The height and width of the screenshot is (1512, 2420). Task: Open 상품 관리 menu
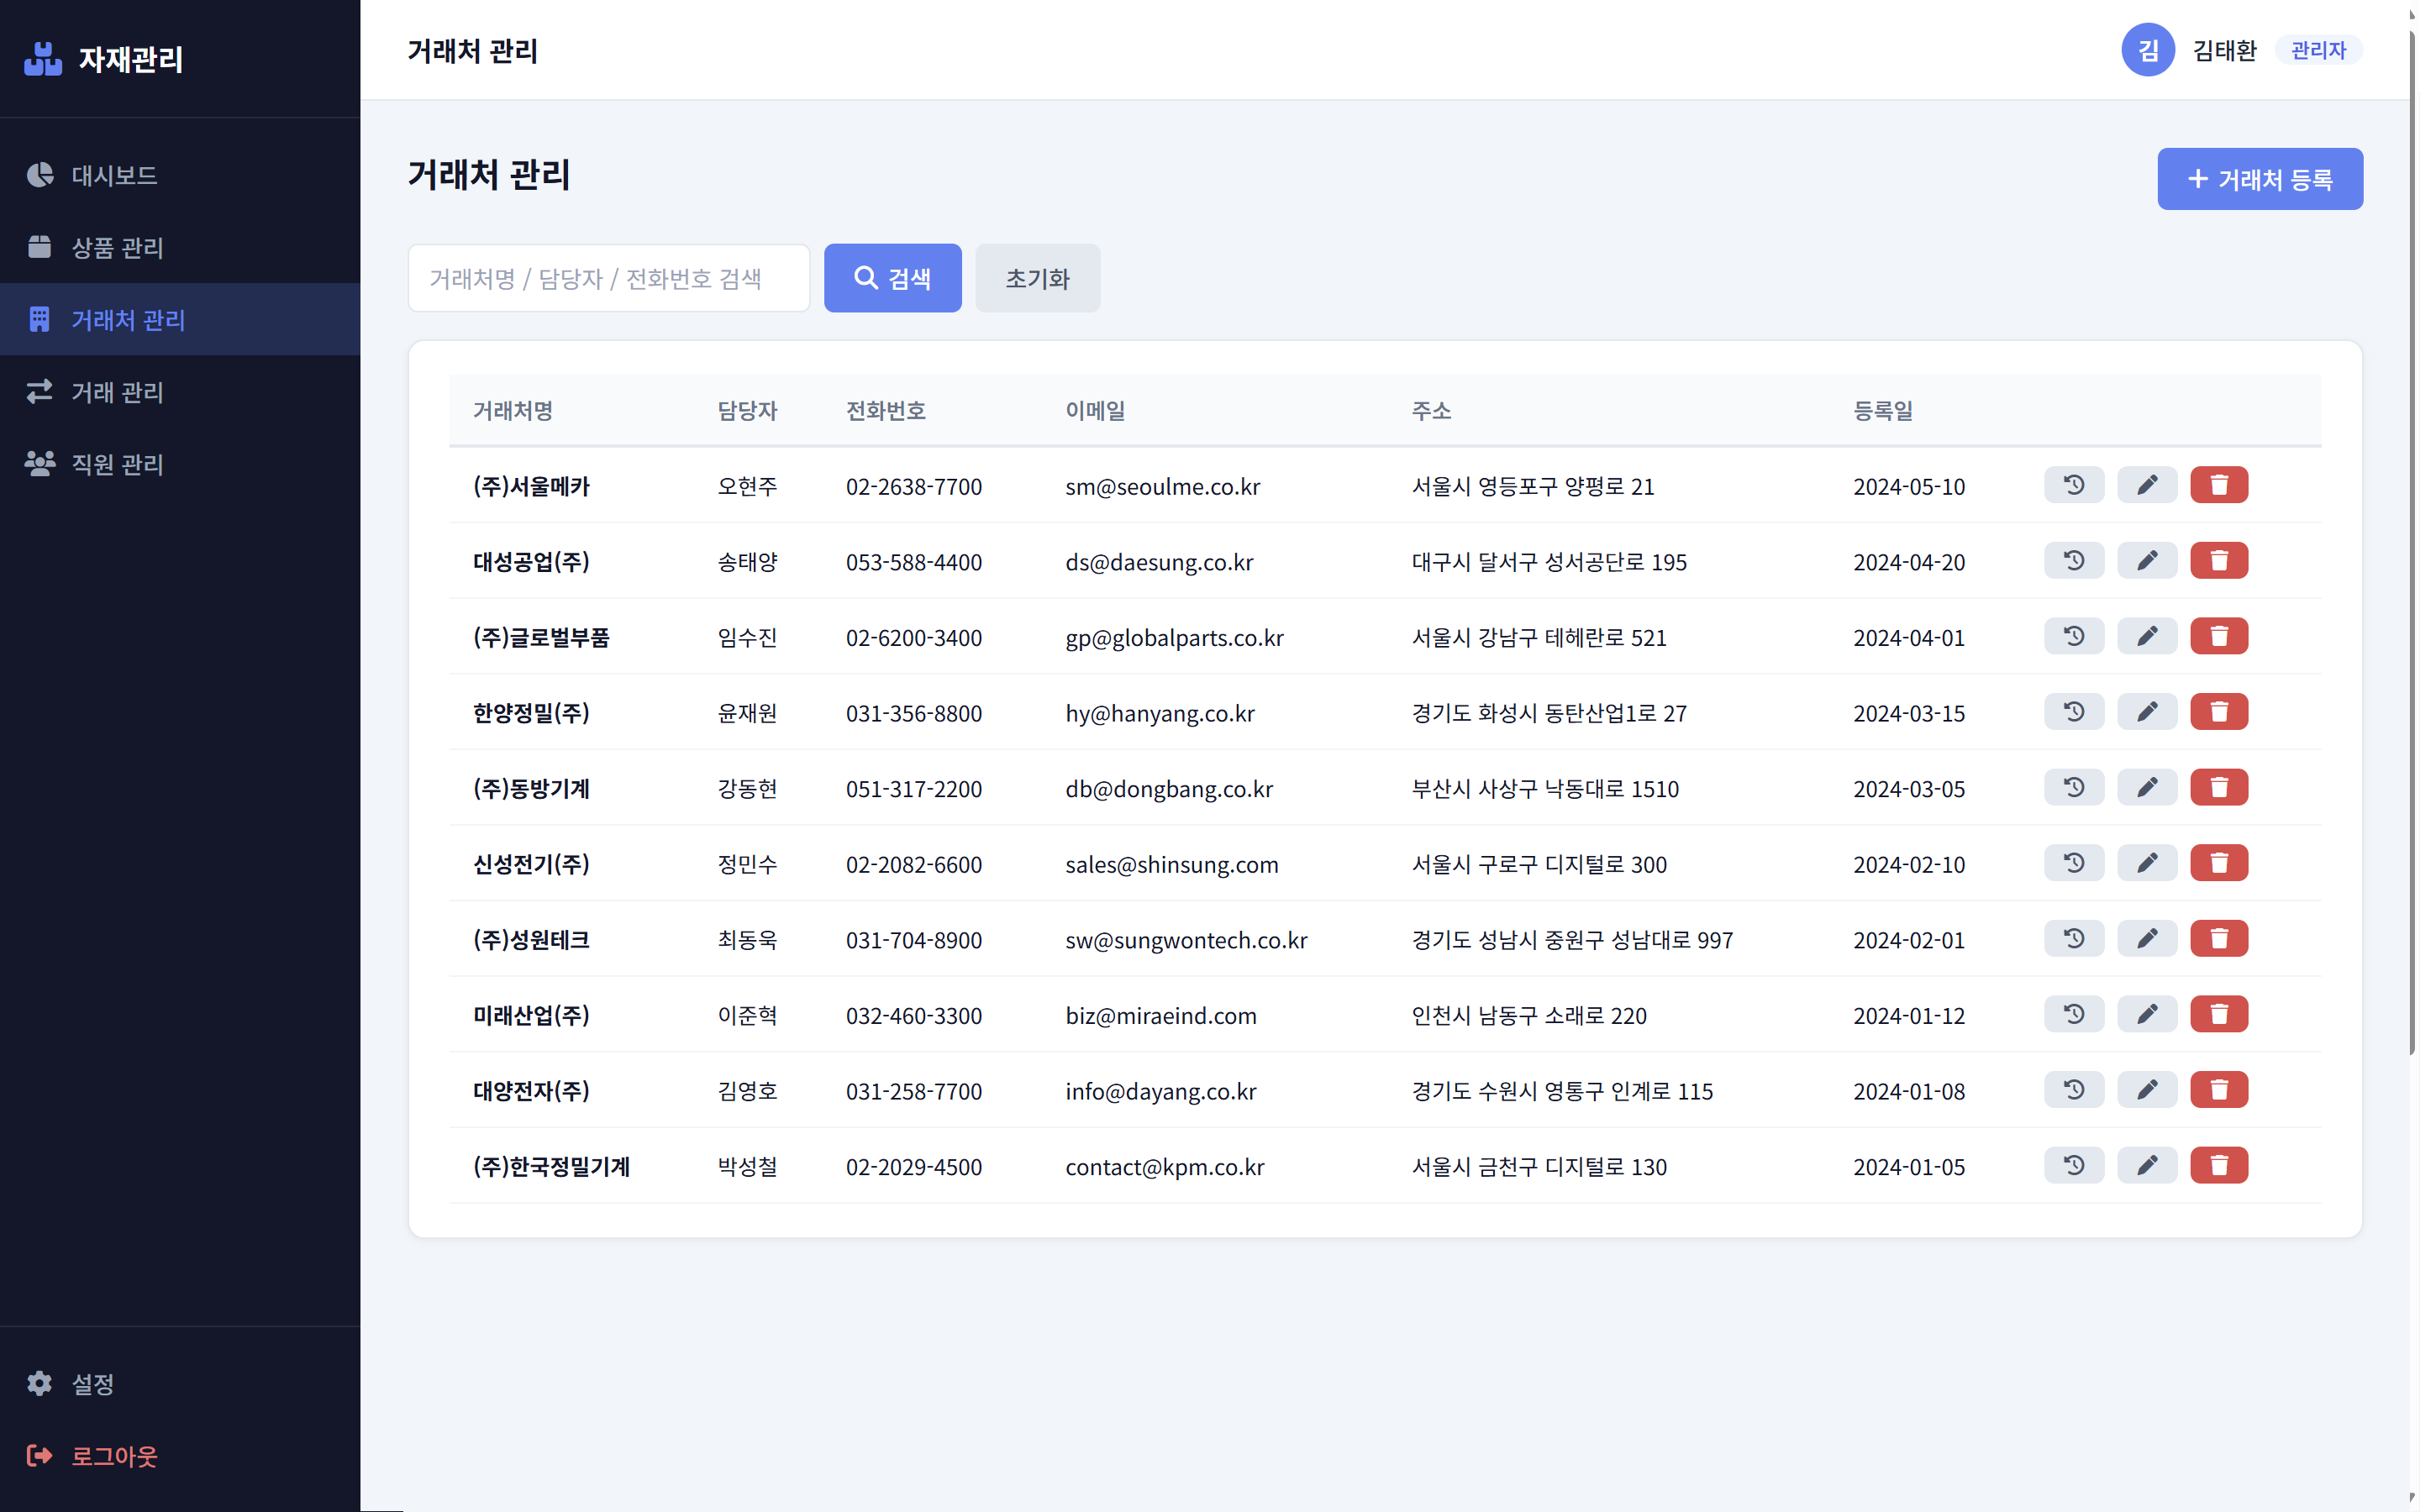point(180,247)
